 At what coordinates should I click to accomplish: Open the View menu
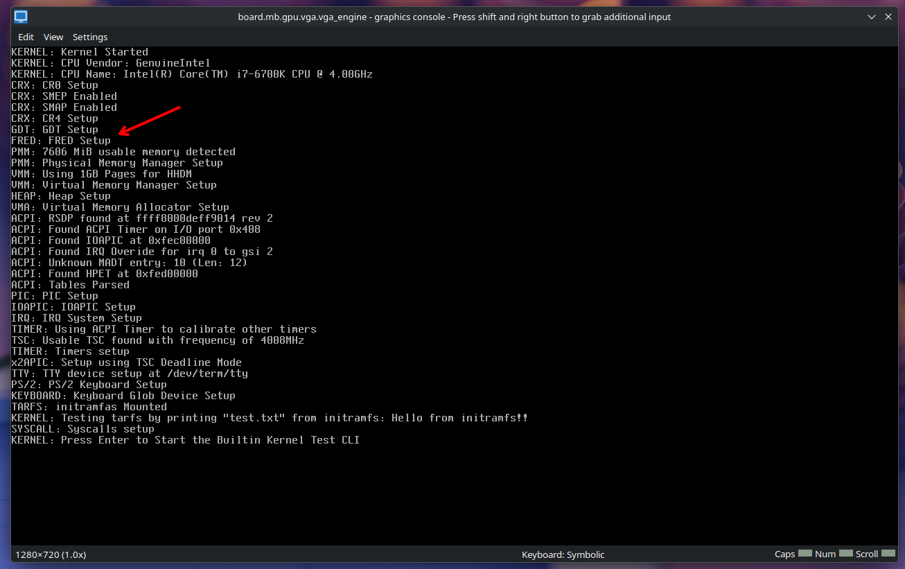(53, 37)
